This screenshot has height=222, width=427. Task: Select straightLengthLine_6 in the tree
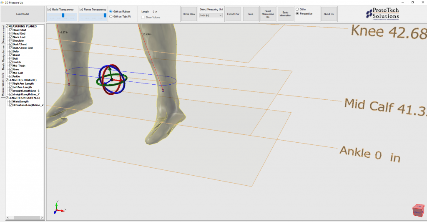pos(26,91)
